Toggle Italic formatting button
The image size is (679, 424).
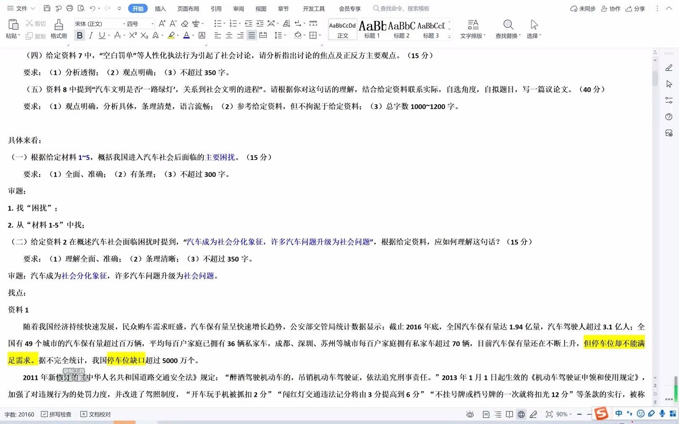[x=91, y=36]
